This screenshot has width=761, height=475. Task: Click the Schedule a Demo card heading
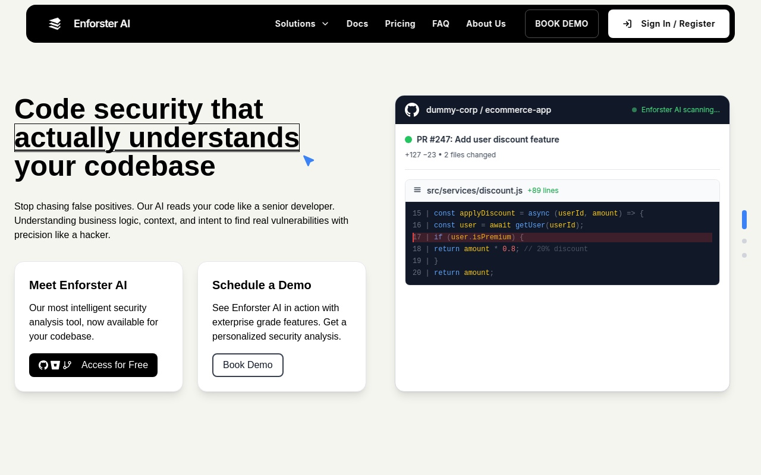pos(262,285)
